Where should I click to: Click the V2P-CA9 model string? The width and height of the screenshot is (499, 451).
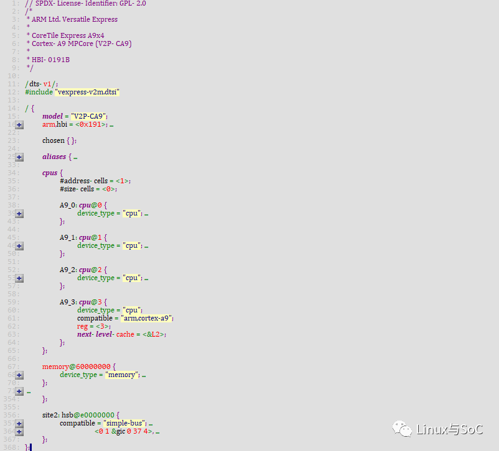point(87,116)
